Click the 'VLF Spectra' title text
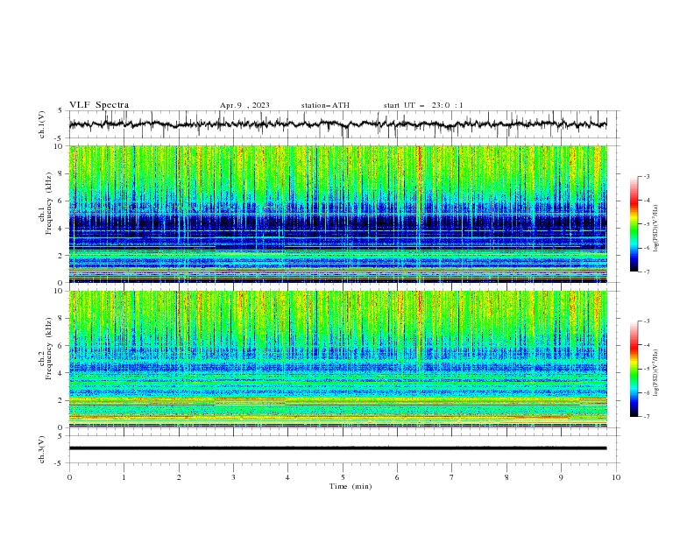 (x=99, y=105)
